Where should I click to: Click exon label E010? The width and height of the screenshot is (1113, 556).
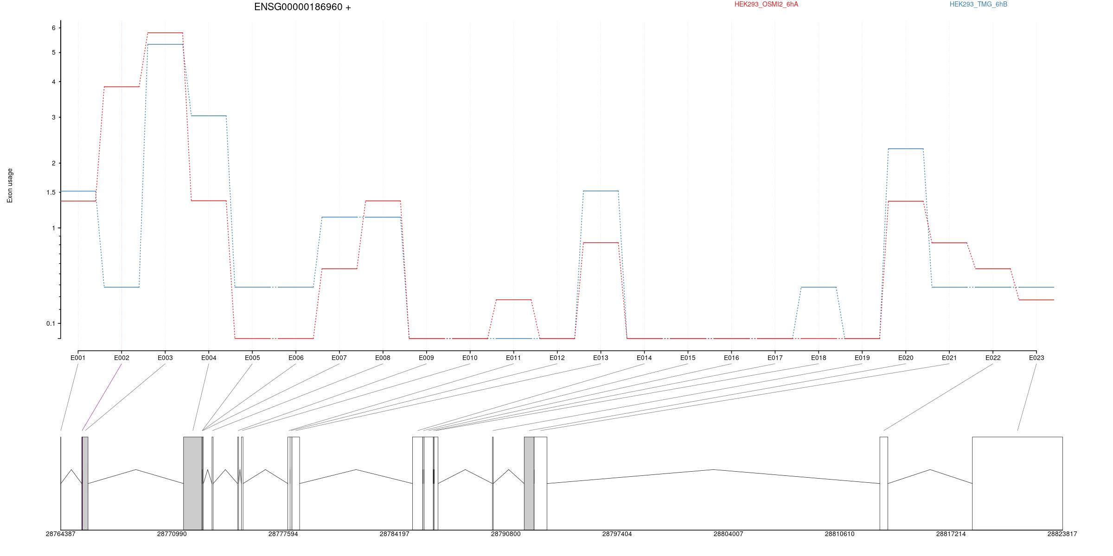point(470,358)
